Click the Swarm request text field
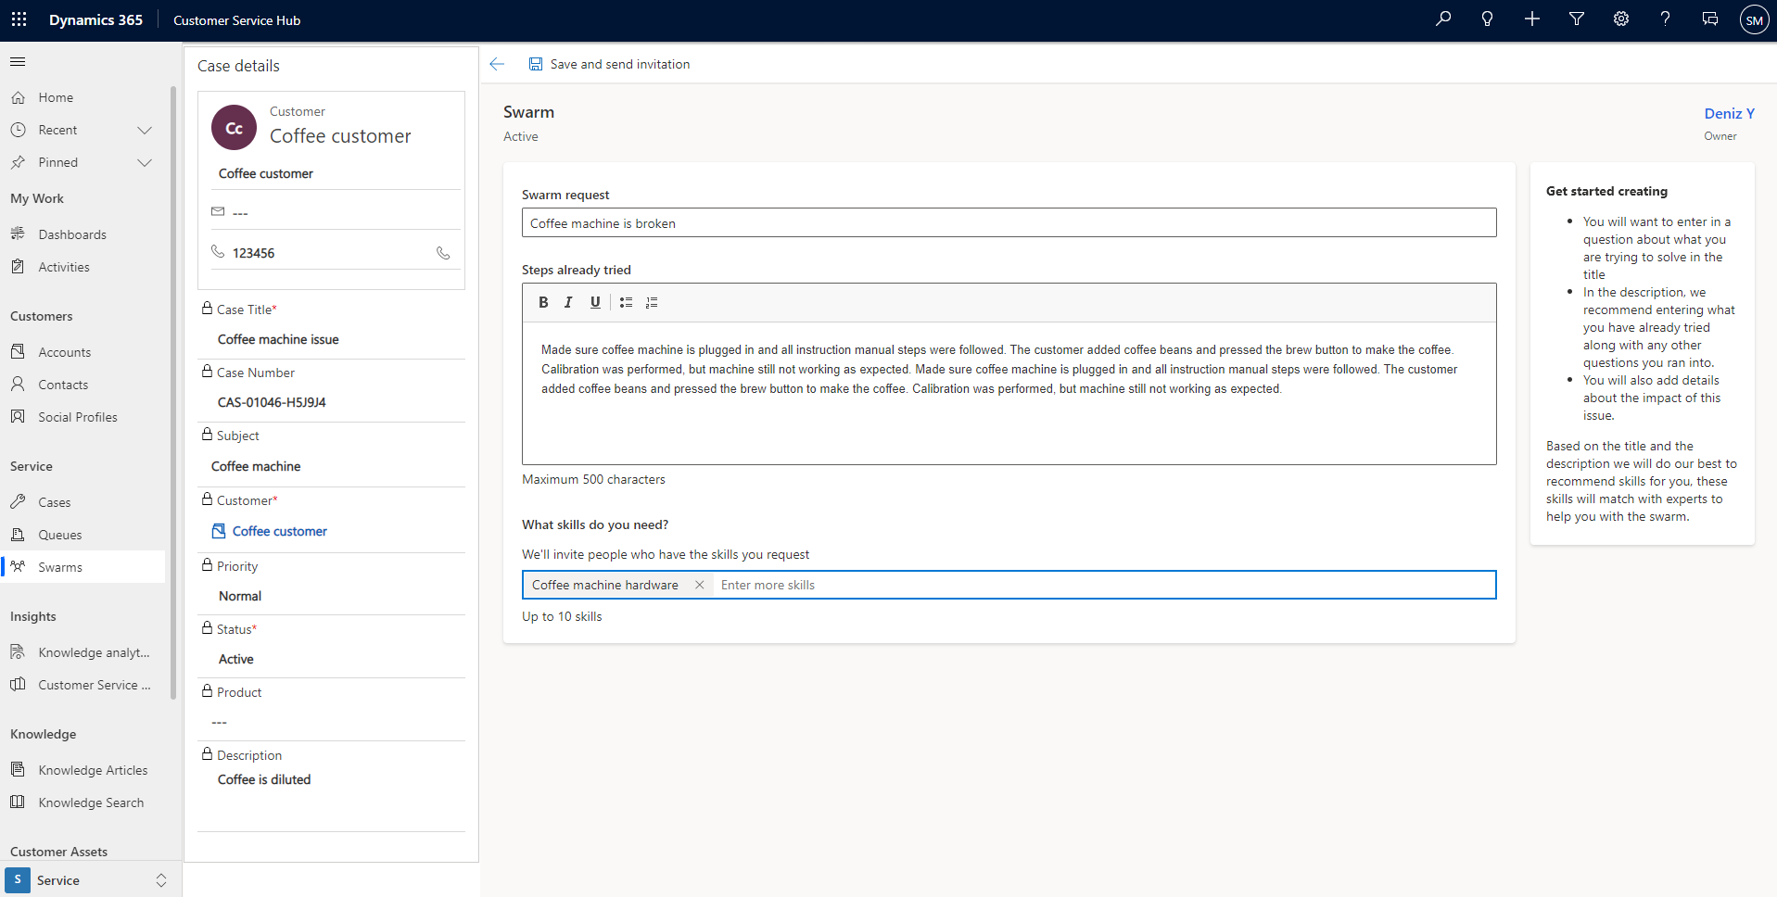Image resolution: width=1777 pixels, height=897 pixels. point(1009,223)
